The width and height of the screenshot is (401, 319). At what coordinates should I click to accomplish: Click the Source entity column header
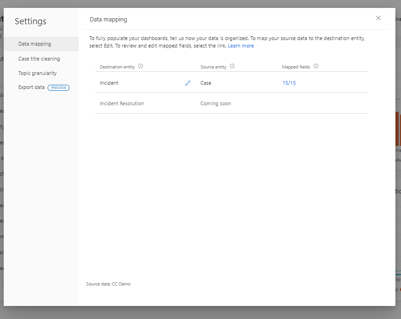pos(213,67)
